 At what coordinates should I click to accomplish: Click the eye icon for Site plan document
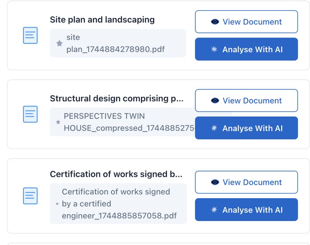pyautogui.click(x=215, y=22)
